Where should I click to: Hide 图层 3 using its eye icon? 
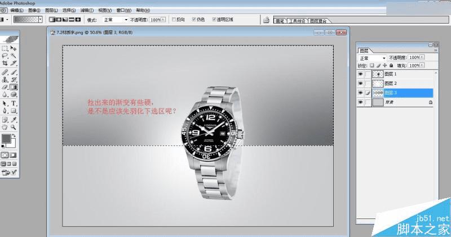pyautogui.click(x=360, y=93)
